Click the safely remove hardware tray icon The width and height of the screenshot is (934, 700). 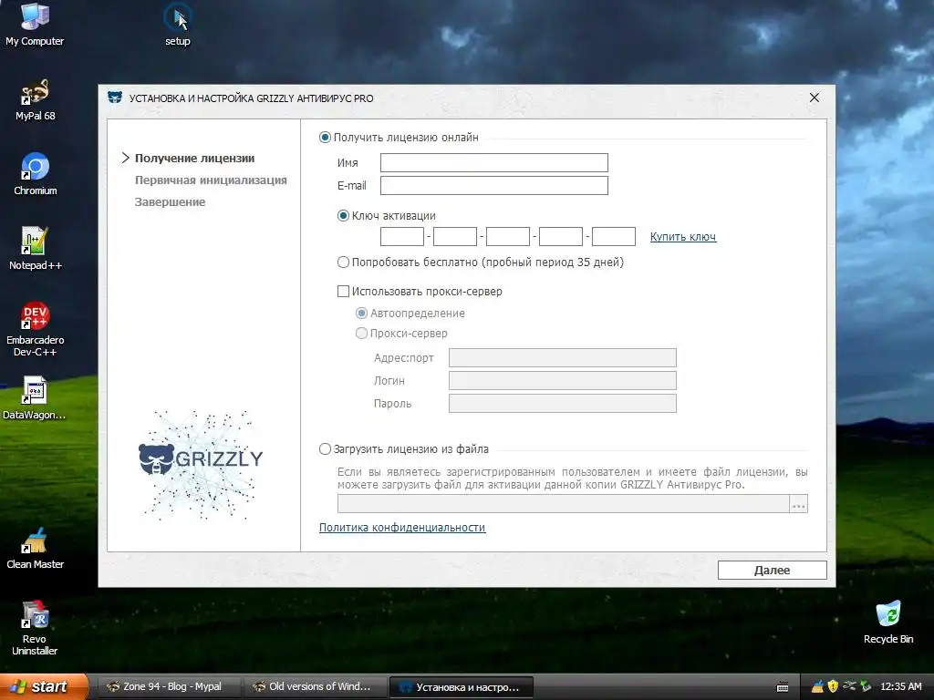point(849,686)
